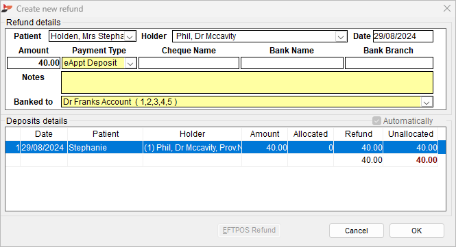The image size is (456, 247).
Task: Confirm the refund with OK
Action: 417,231
